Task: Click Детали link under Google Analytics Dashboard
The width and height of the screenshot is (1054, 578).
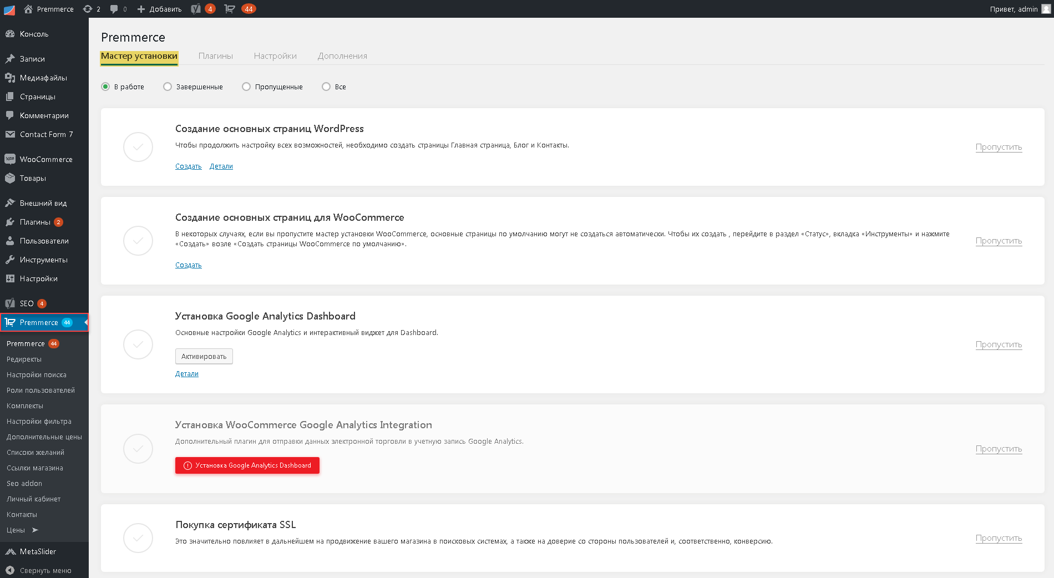Action: [187, 374]
